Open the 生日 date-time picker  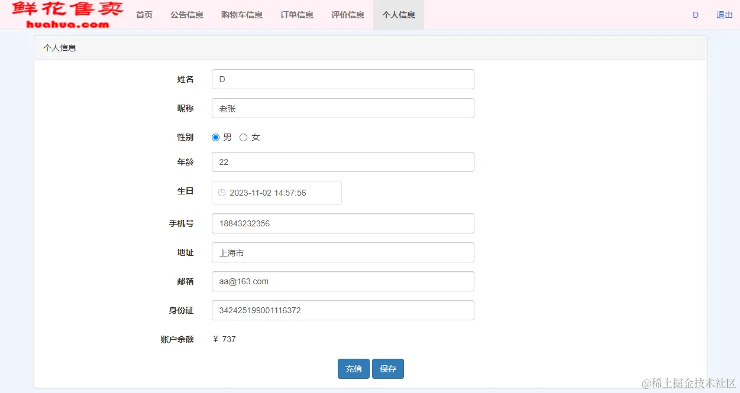[x=277, y=193]
